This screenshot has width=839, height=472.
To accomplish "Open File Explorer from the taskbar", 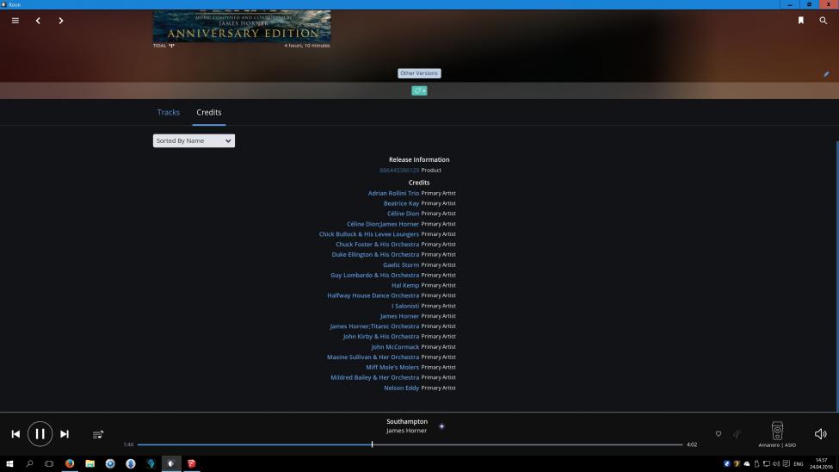I will click(89, 464).
